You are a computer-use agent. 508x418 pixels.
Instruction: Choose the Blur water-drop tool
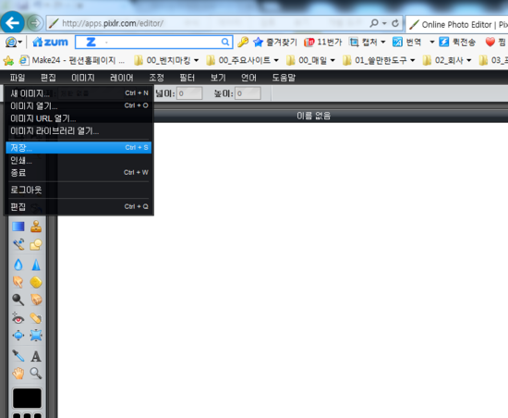(x=18, y=264)
